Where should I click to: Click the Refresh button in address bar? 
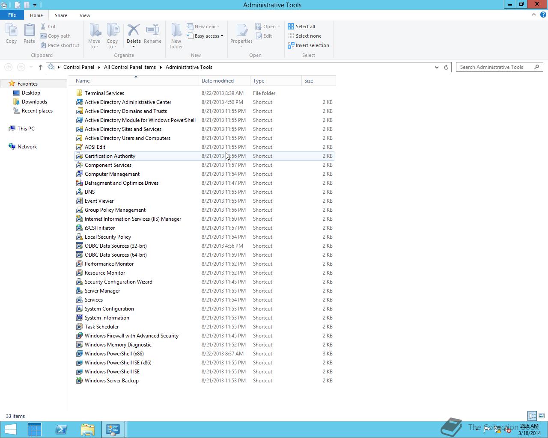click(446, 67)
